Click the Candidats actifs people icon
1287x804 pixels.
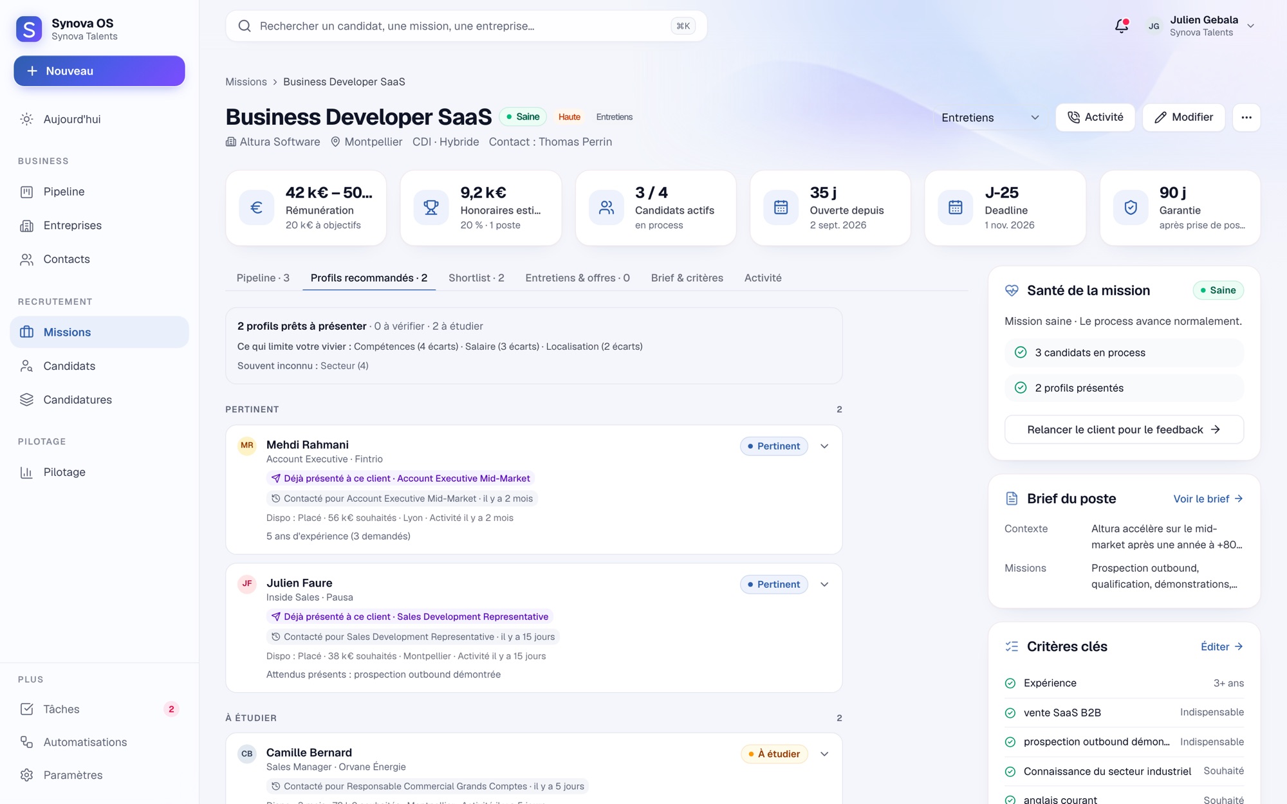pyautogui.click(x=606, y=208)
